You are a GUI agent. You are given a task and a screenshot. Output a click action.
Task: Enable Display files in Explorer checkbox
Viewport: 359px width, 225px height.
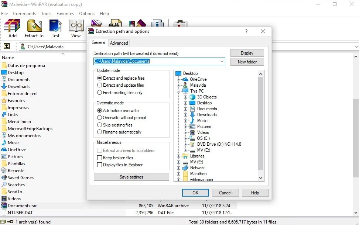click(x=99, y=165)
